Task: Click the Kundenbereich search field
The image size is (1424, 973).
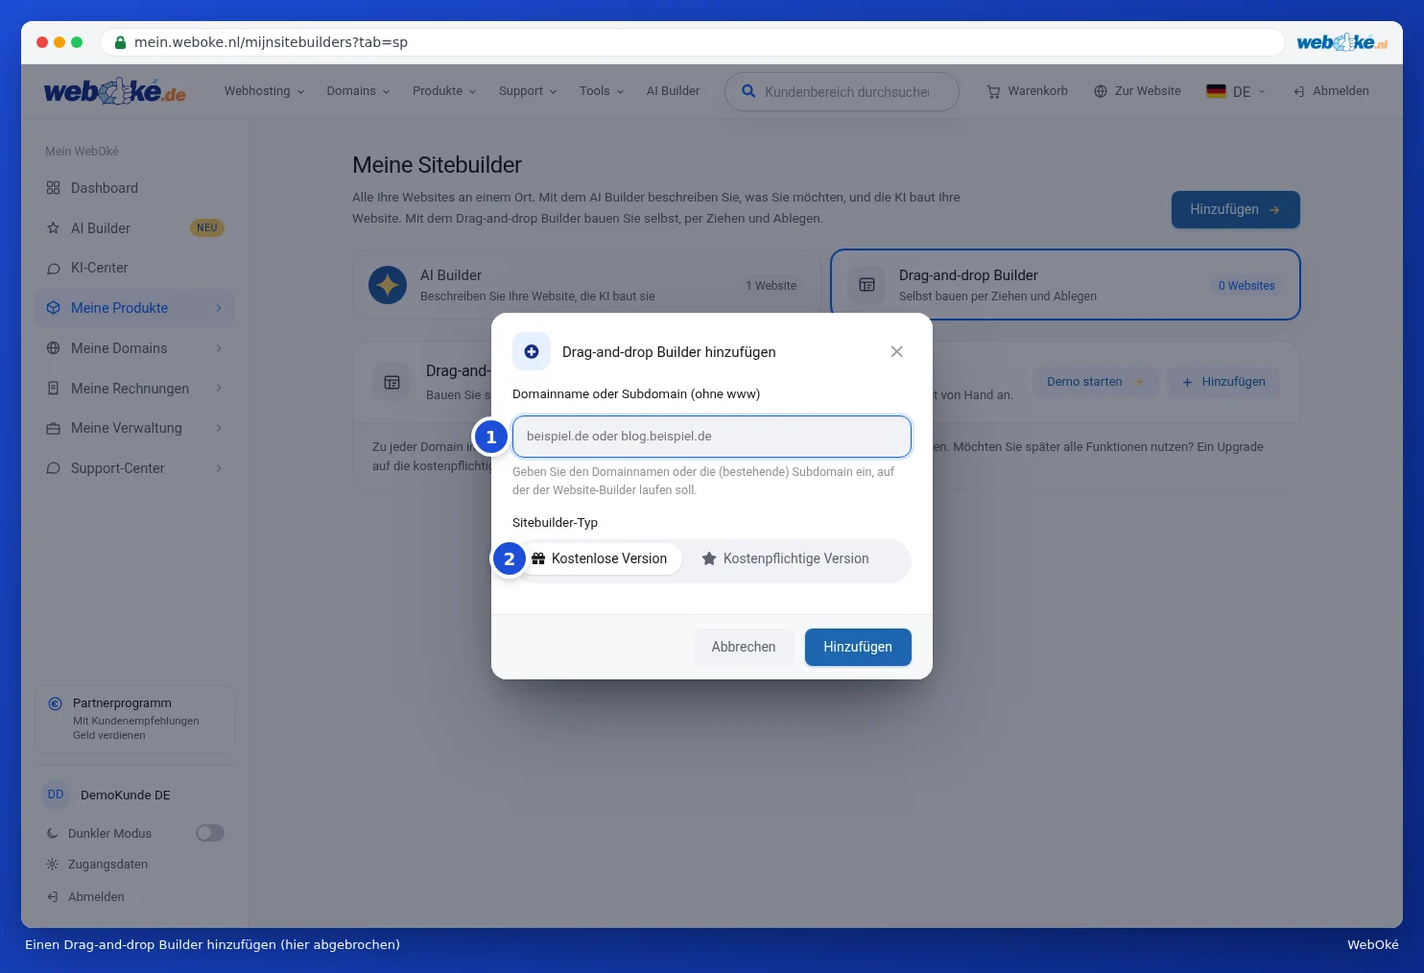Action: click(842, 92)
